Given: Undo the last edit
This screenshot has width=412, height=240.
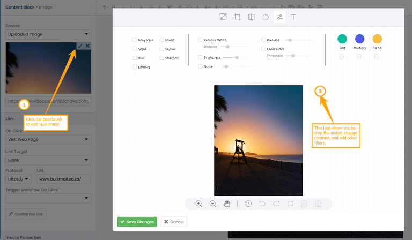Looking at the screenshot, I should coord(262,204).
